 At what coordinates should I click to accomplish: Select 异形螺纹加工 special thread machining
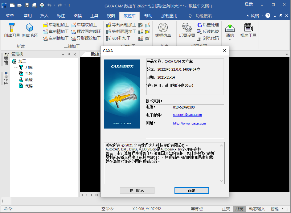click(x=86, y=39)
